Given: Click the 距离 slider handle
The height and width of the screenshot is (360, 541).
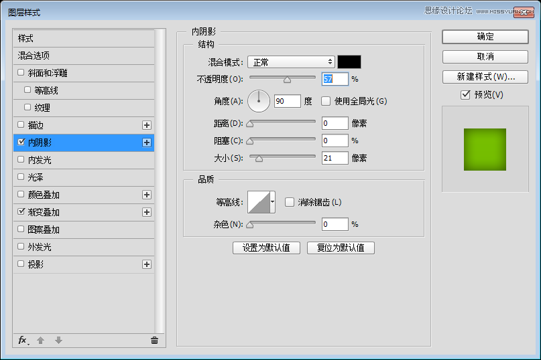Looking at the screenshot, I should tap(250, 124).
